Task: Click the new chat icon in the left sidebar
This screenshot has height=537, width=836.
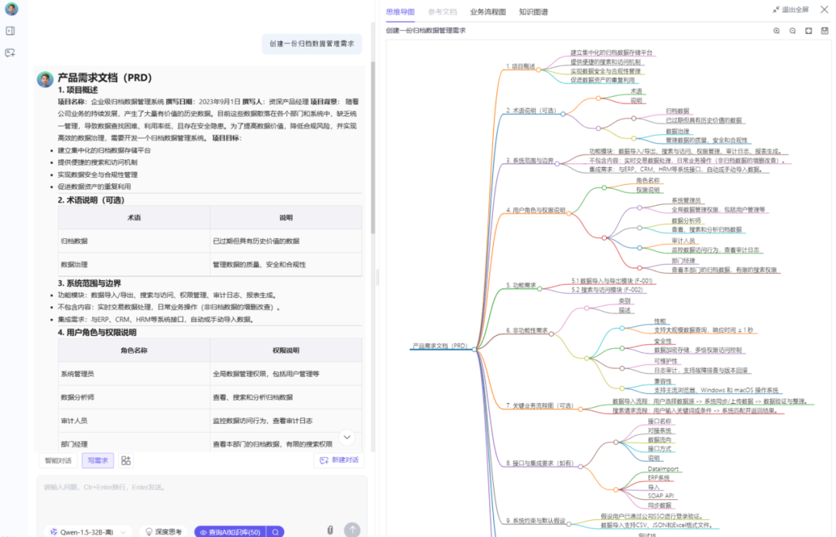Action: pyautogui.click(x=10, y=53)
